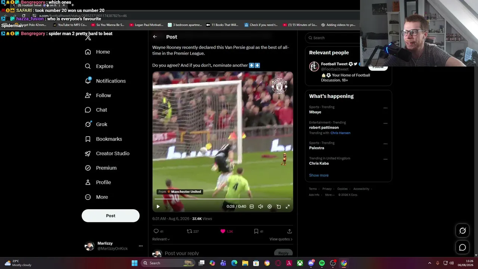
Task: Mute the video using the speaker icon
Action: pos(261,207)
